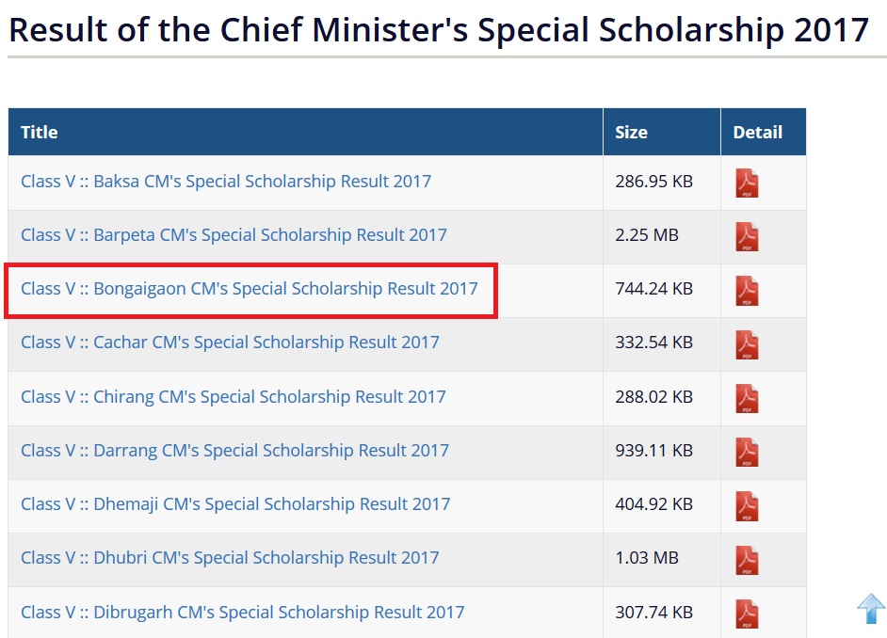
Task: Open Class V Dhemaji scholarship result link
Action: (235, 503)
